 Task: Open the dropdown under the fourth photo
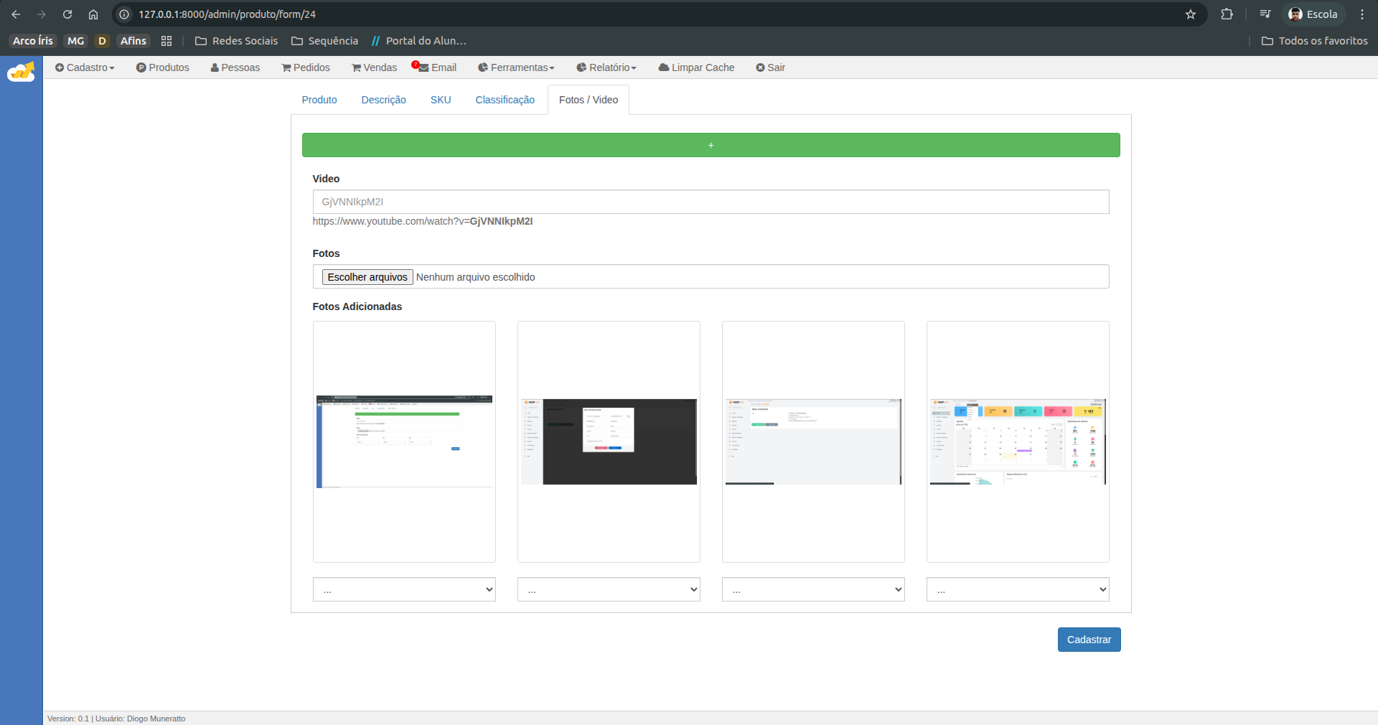pos(1017,589)
